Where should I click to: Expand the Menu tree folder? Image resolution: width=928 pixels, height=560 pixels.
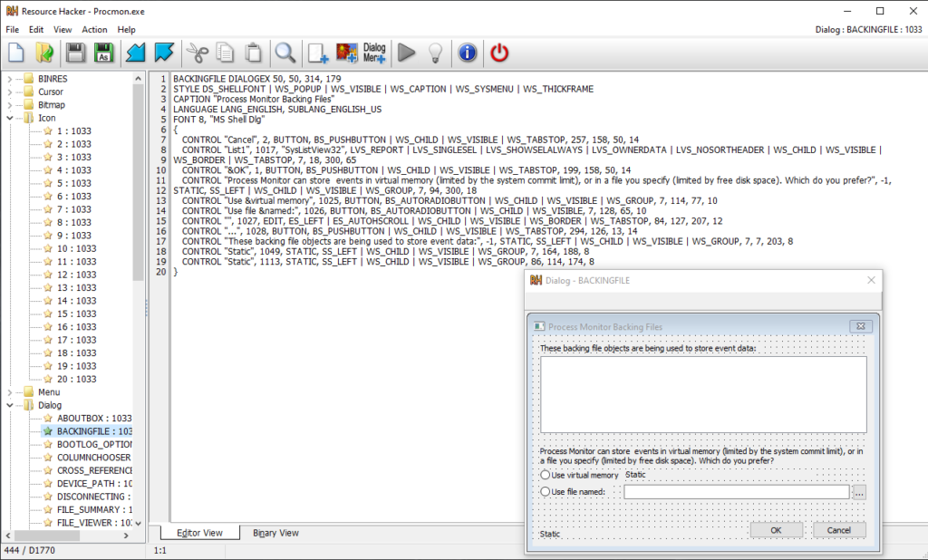click(9, 391)
